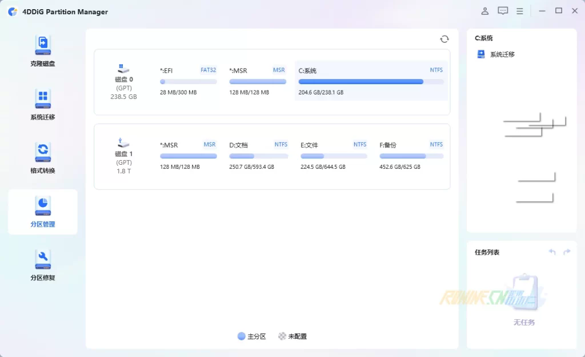Select the E:文件 partition
This screenshot has height=357, width=585.
(x=334, y=155)
